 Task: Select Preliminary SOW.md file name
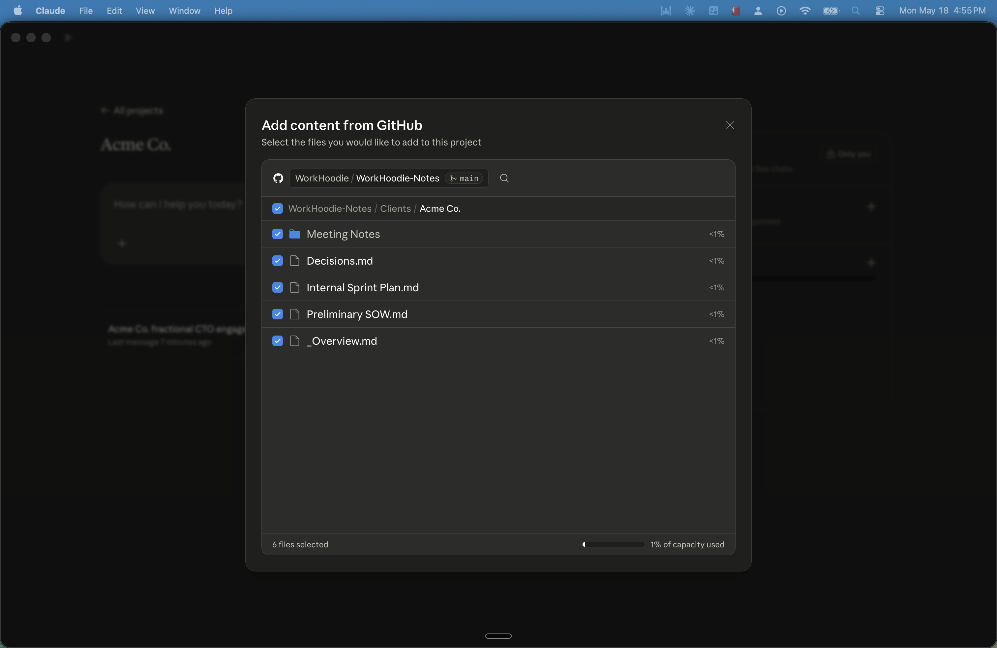click(x=357, y=314)
